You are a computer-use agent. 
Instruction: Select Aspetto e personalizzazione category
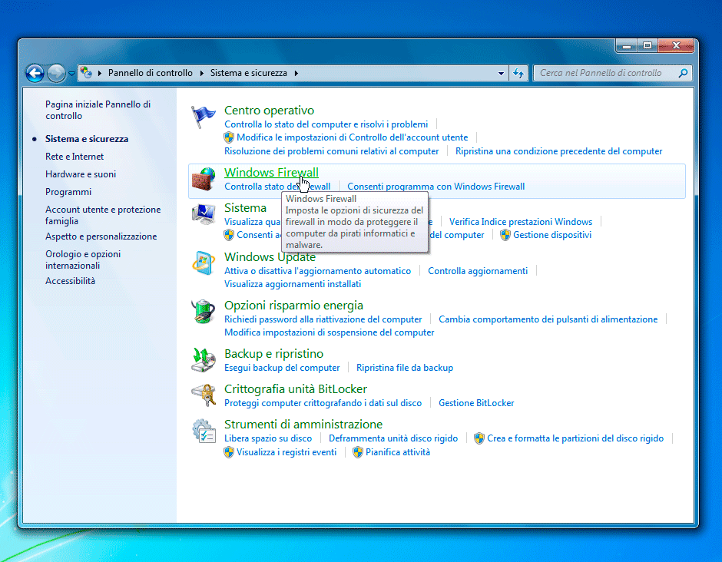coord(101,236)
